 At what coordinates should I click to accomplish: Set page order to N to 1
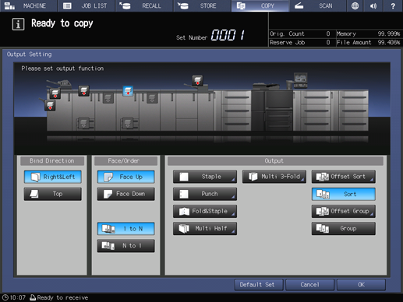[126, 246]
